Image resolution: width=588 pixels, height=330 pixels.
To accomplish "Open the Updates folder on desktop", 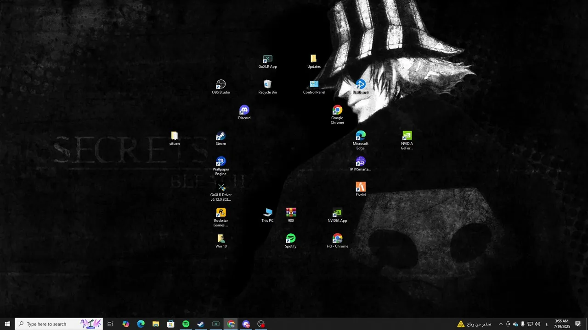I will pyautogui.click(x=314, y=62).
